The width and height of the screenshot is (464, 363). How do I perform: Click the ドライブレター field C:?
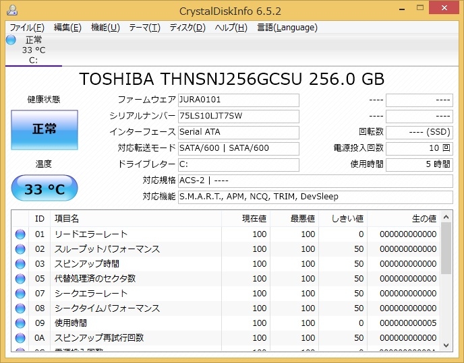239,164
